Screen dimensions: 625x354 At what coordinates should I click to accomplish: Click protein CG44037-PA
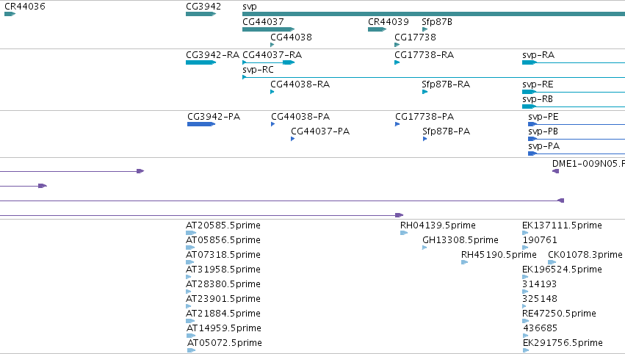click(x=293, y=139)
